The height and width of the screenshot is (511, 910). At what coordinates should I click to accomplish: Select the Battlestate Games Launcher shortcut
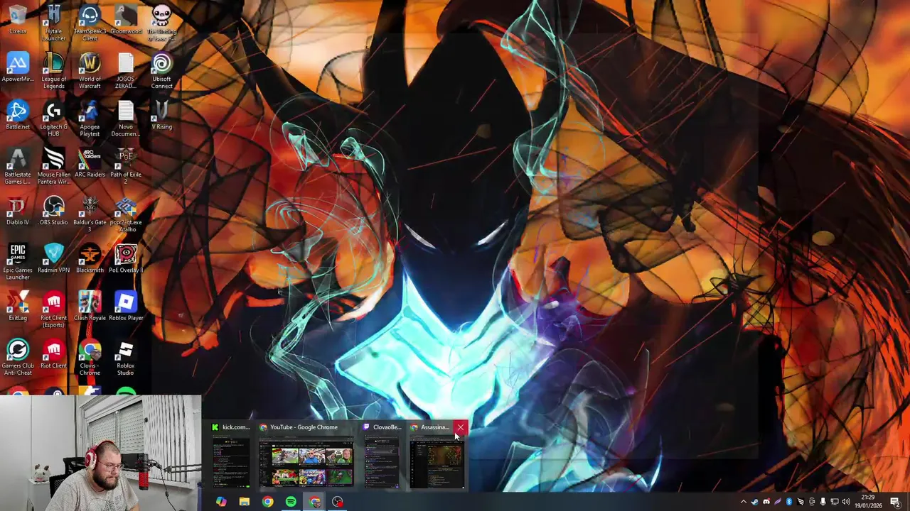(18, 165)
